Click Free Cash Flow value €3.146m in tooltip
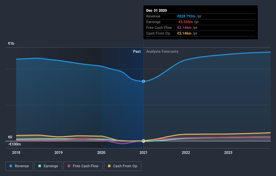Viewport: 276px width, 176px height. pos(184,28)
